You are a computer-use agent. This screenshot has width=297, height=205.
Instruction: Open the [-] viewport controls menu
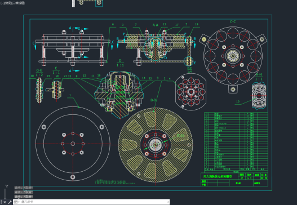[x=2, y=3]
